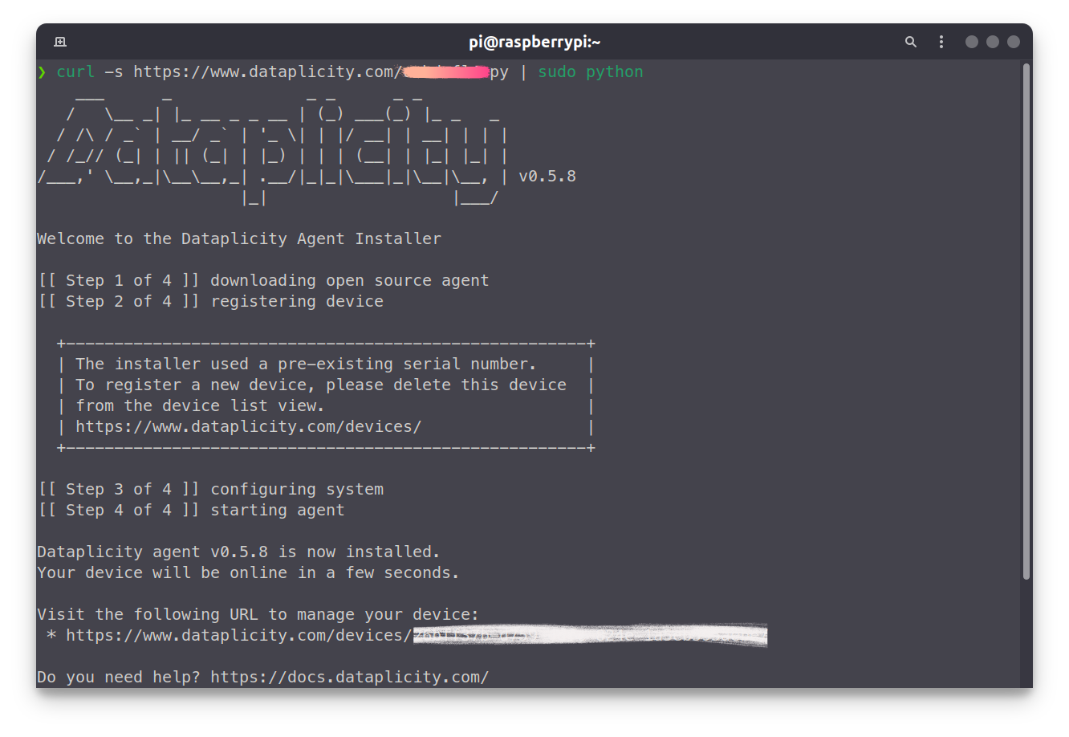Click the curl command URL

[x=321, y=71]
